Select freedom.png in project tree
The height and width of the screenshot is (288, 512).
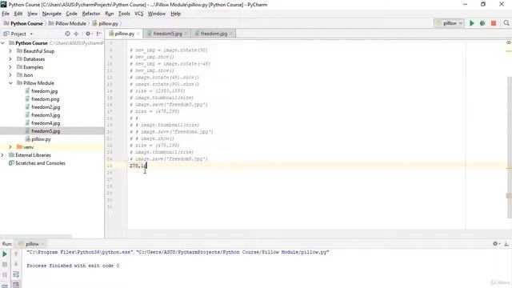coord(45,99)
